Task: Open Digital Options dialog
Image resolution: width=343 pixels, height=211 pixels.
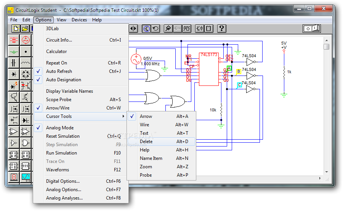Action: (81, 181)
